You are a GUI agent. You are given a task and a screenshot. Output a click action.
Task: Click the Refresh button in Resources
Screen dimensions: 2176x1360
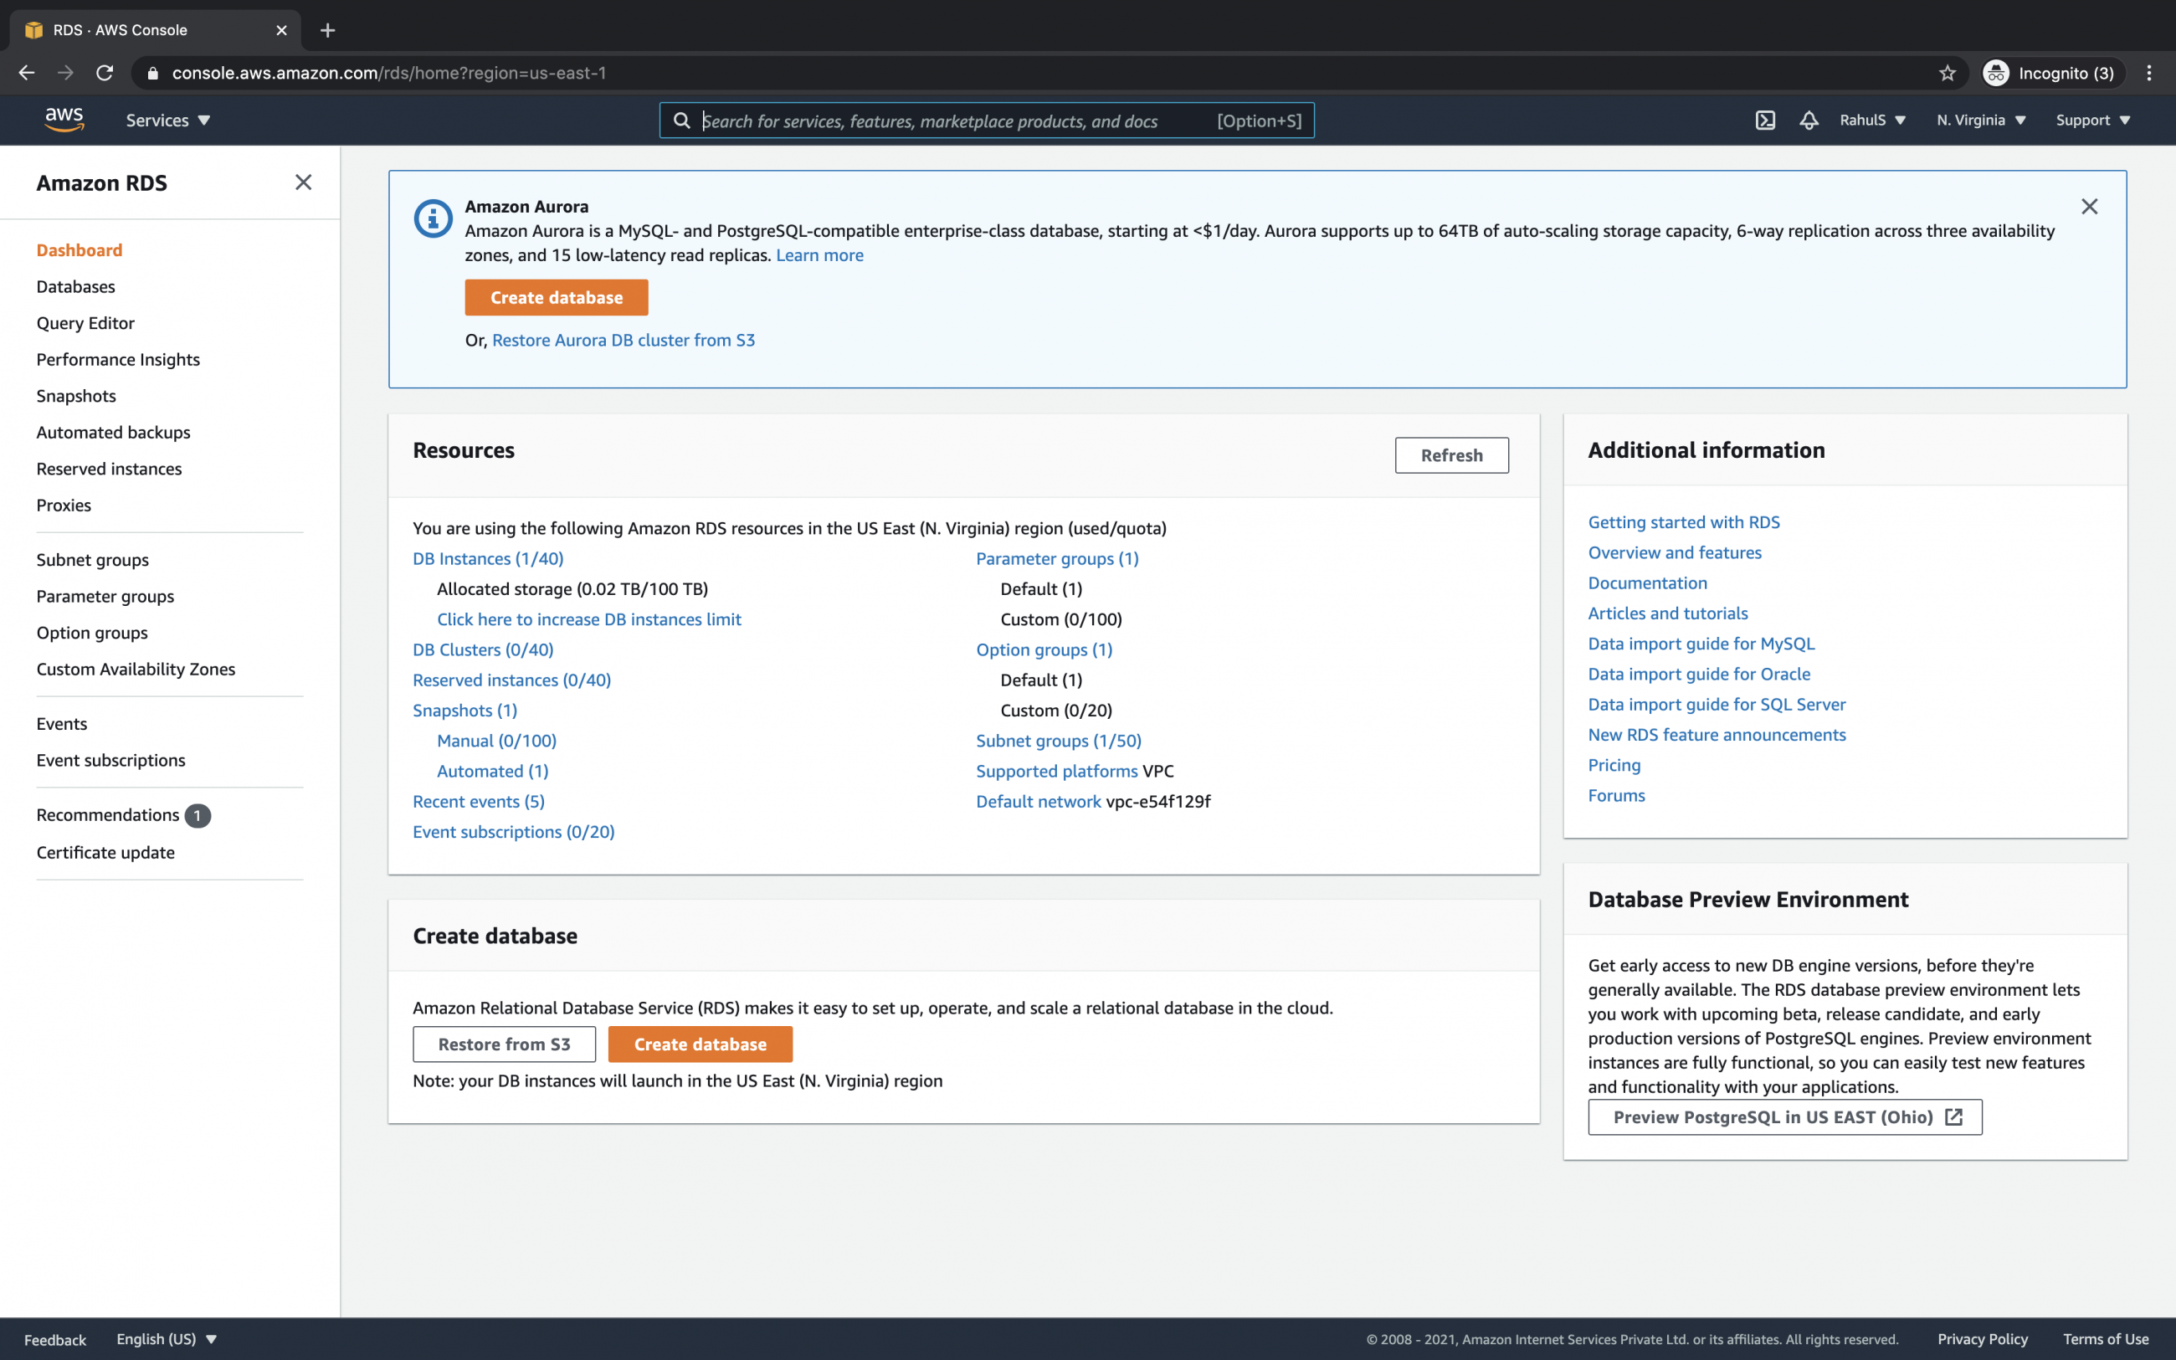click(1451, 455)
